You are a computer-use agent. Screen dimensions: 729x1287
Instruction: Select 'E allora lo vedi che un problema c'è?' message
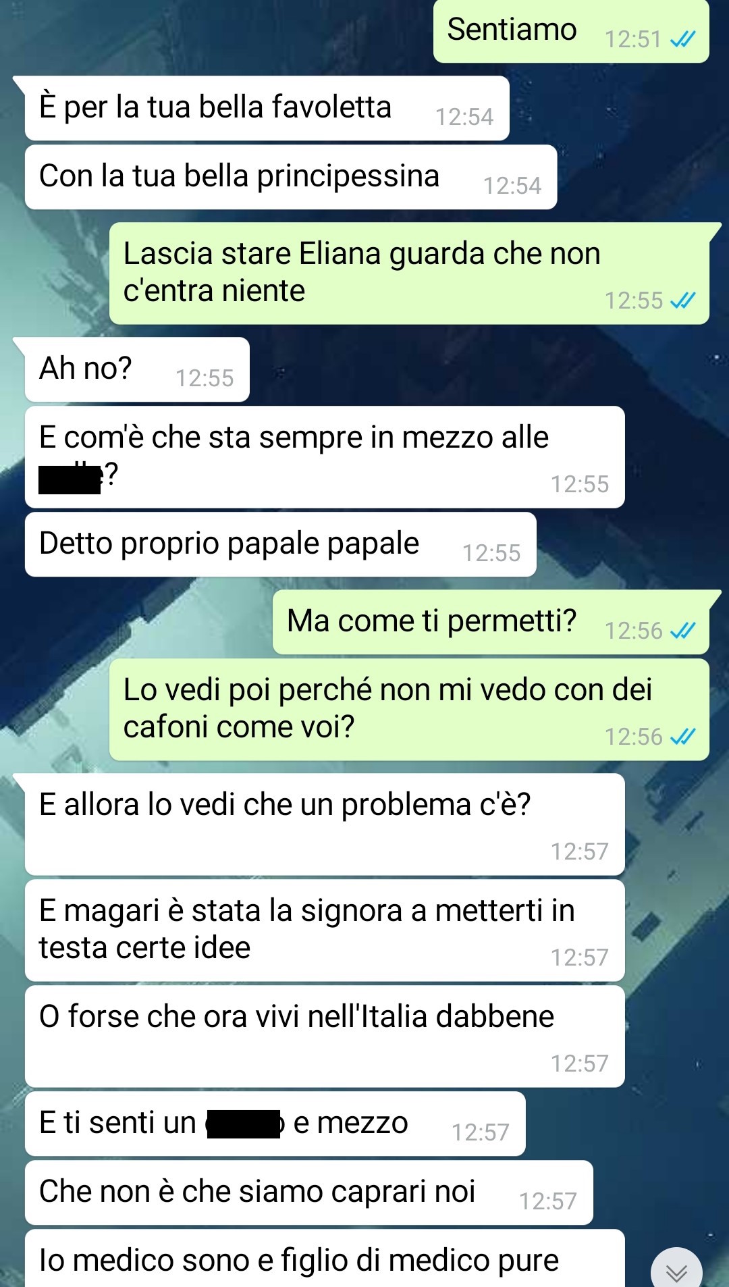(x=325, y=824)
